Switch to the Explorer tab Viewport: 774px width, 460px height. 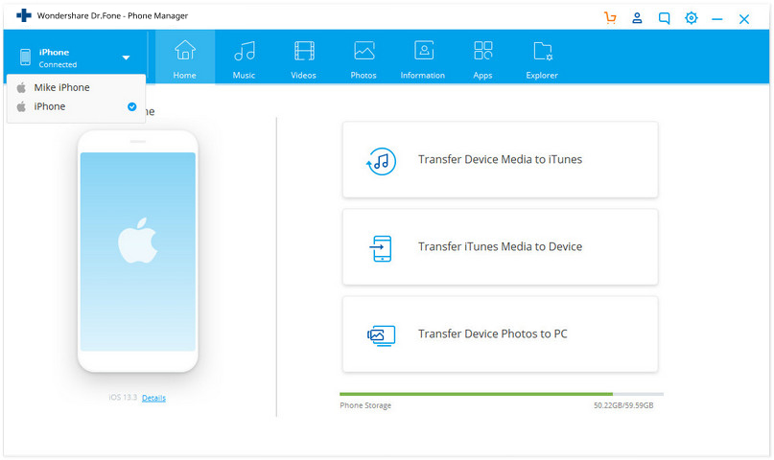[542, 57]
